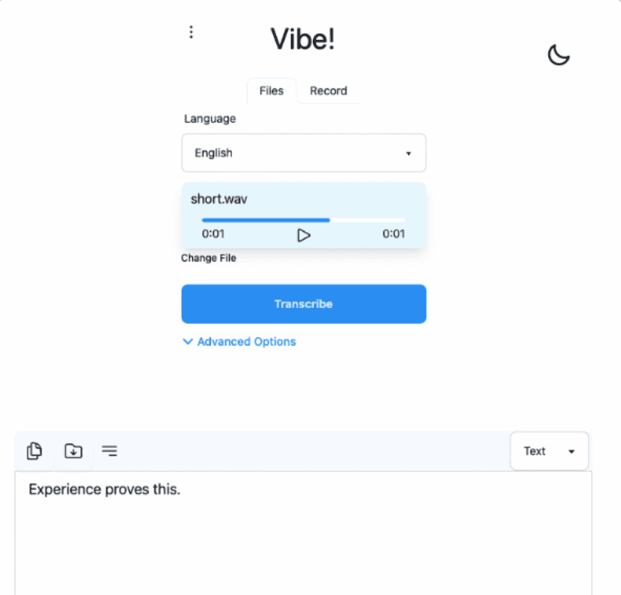This screenshot has width=621, height=595.
Task: Open the English language dropdown
Action: (303, 153)
